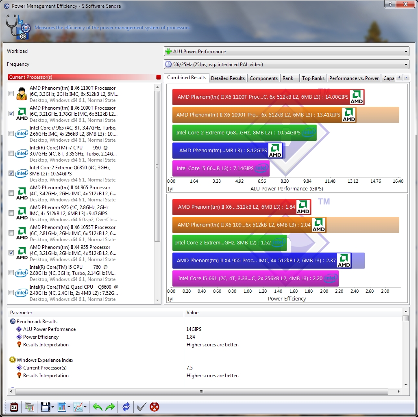Switch to the Top Ranks tab
The height and width of the screenshot is (417, 418).
tap(313, 78)
